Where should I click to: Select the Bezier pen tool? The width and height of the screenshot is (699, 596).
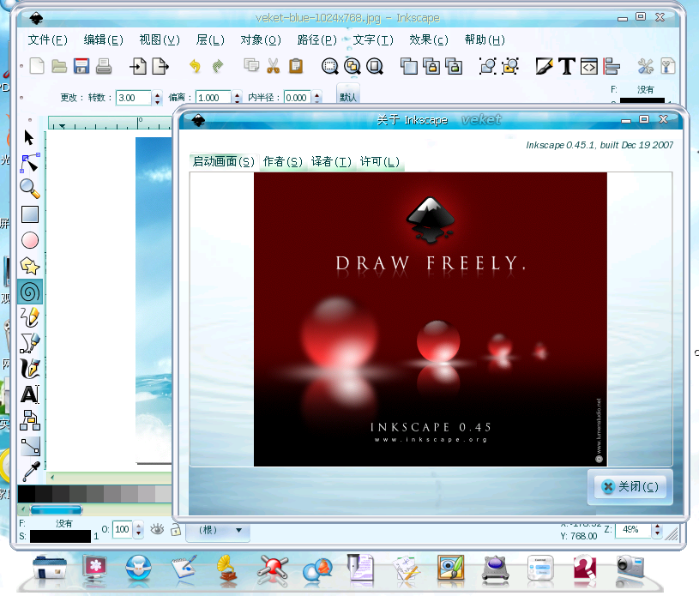[30, 343]
